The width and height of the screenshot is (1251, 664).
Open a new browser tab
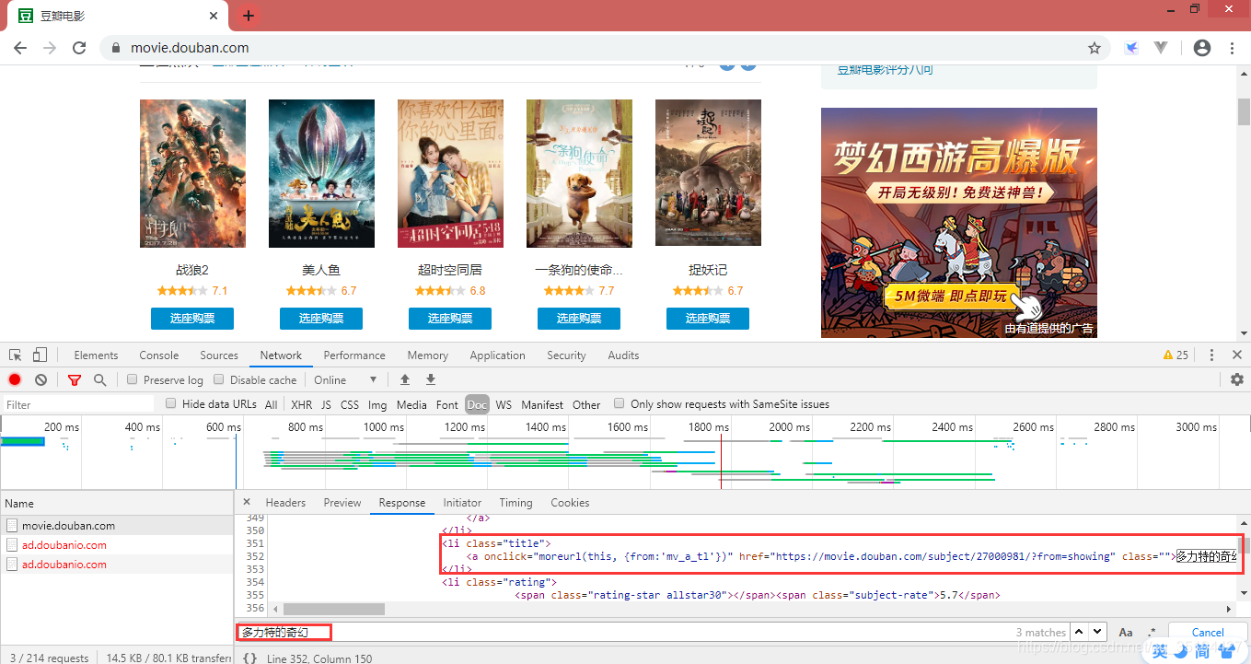pos(249,16)
